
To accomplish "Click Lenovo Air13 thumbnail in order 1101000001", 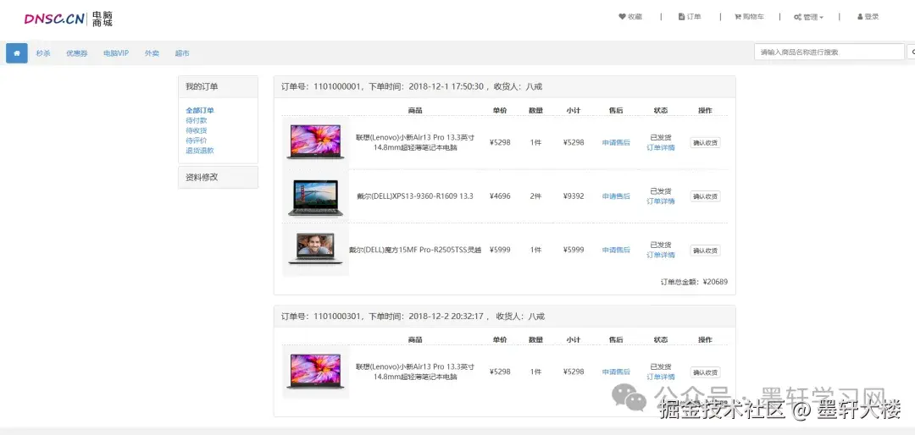I will (315, 141).
